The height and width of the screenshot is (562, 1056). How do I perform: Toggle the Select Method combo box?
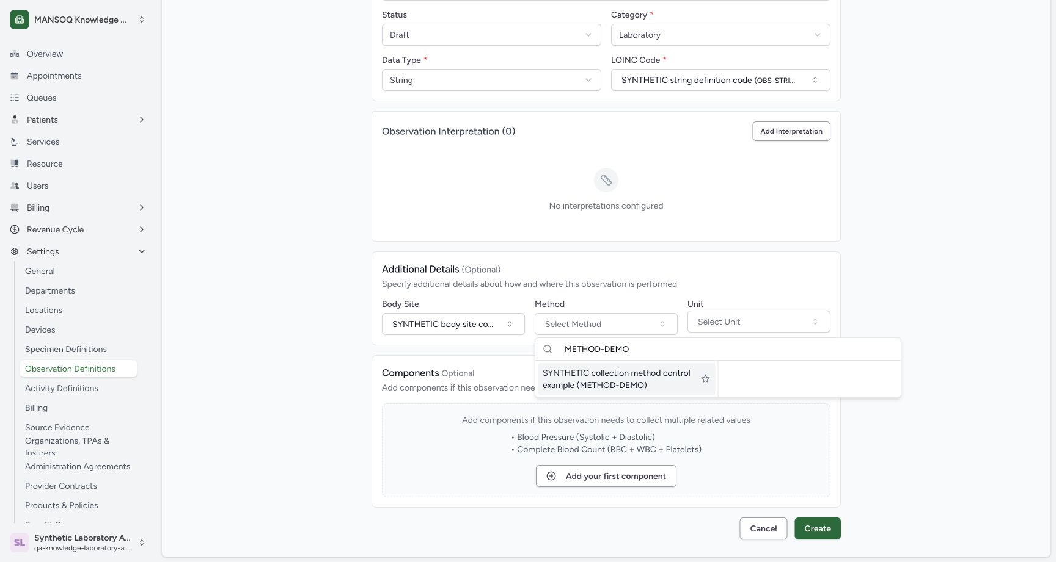(x=606, y=324)
